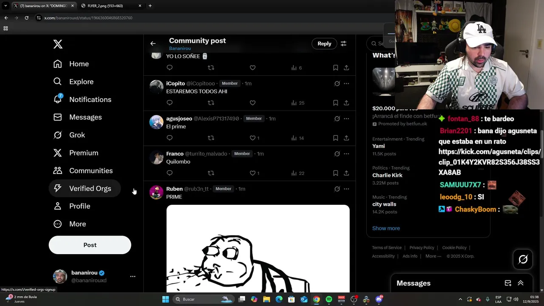Bookmark iCopito's comment
Viewport: 544px width, 306px height.
335,103
